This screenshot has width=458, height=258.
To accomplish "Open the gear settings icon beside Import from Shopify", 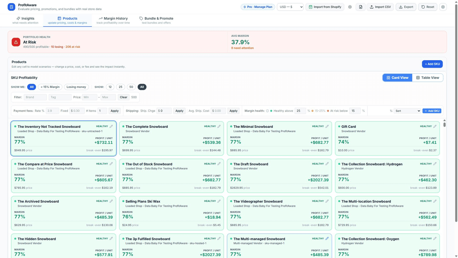I will pos(350,7).
